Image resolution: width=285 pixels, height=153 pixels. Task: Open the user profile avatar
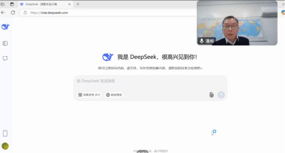click(x=5, y=146)
